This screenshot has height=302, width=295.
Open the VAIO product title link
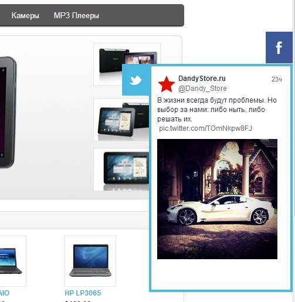[5, 293]
